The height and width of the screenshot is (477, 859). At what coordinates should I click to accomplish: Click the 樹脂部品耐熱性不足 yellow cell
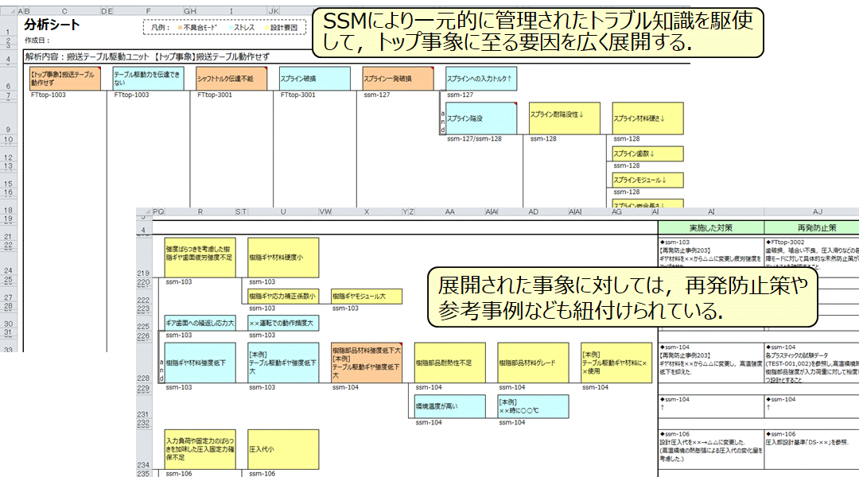click(449, 363)
